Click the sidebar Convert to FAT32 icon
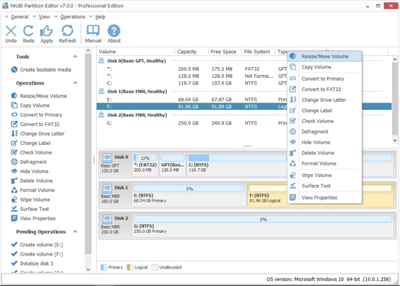 [15, 124]
